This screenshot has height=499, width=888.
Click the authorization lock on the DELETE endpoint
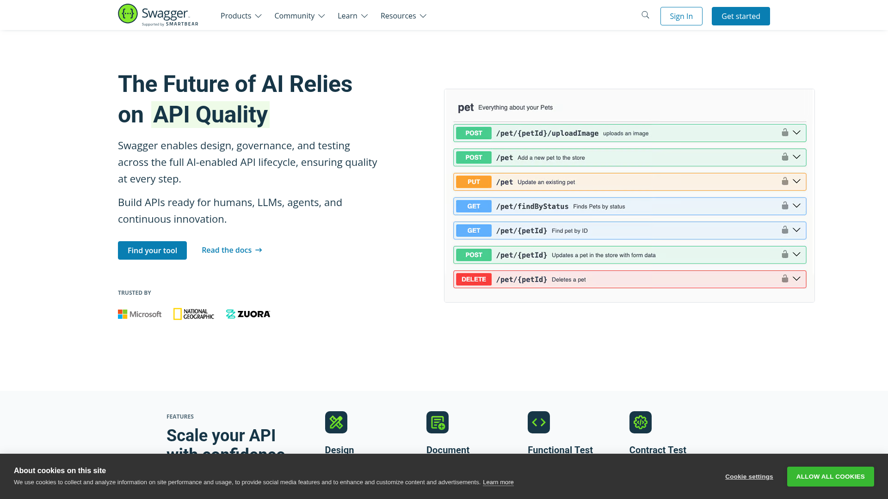784,279
